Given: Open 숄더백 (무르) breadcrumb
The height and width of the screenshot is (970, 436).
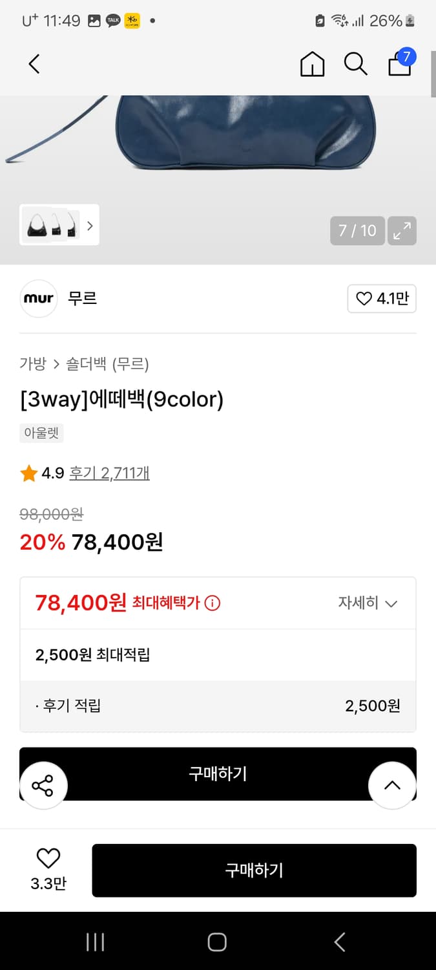Looking at the screenshot, I should (x=107, y=364).
